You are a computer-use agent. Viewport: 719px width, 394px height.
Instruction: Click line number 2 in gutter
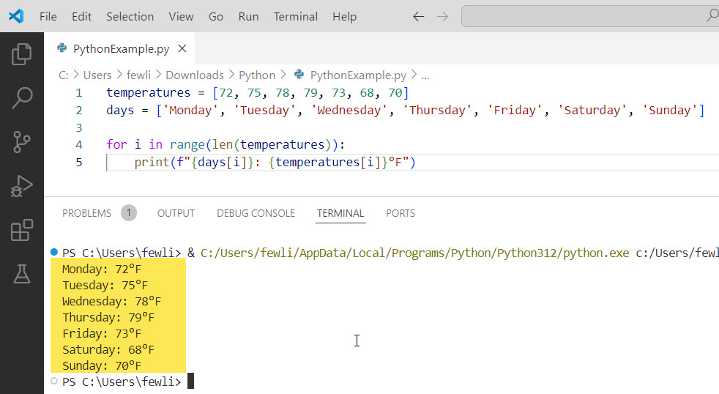coord(79,111)
